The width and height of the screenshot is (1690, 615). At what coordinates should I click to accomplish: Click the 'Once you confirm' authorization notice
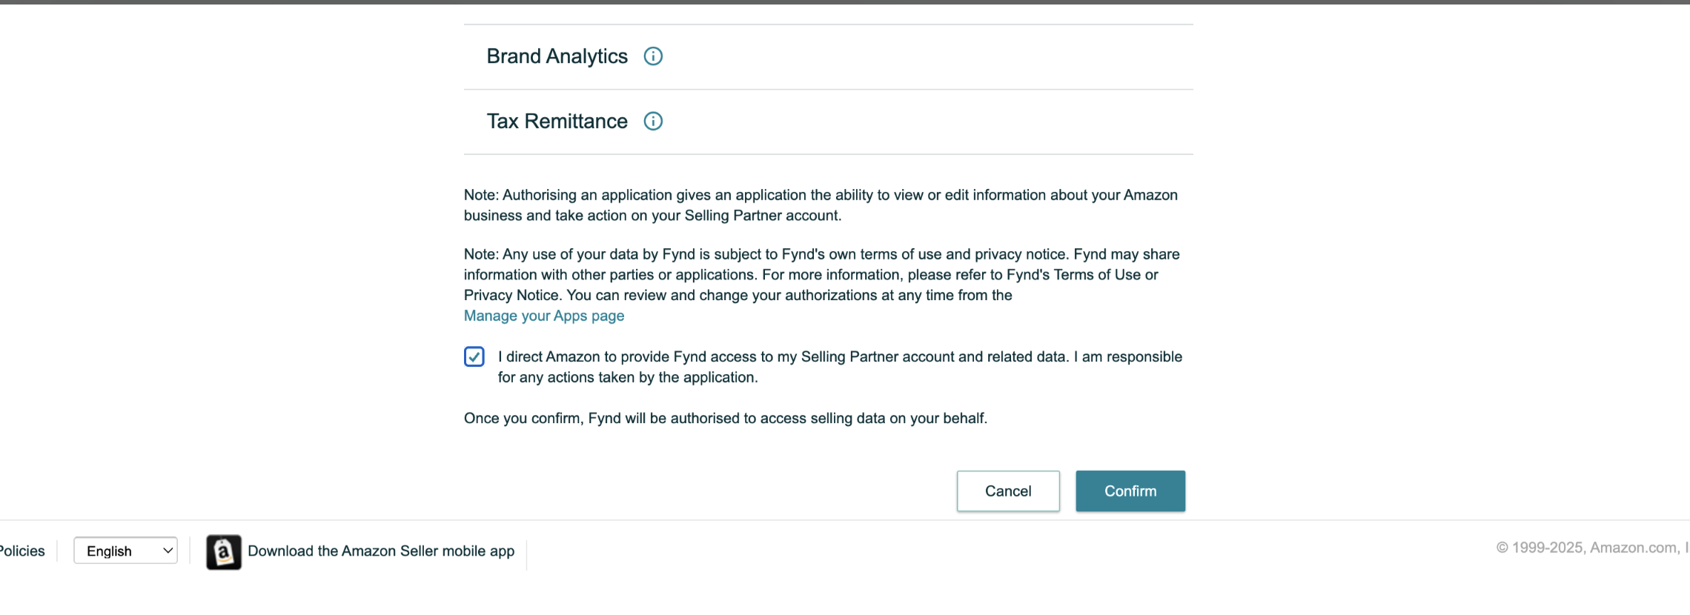(x=725, y=419)
